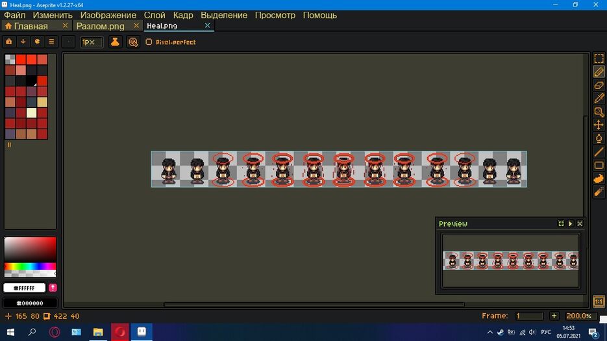The image size is (607, 341).
Task: Open the Изображение menu
Action: tap(108, 15)
